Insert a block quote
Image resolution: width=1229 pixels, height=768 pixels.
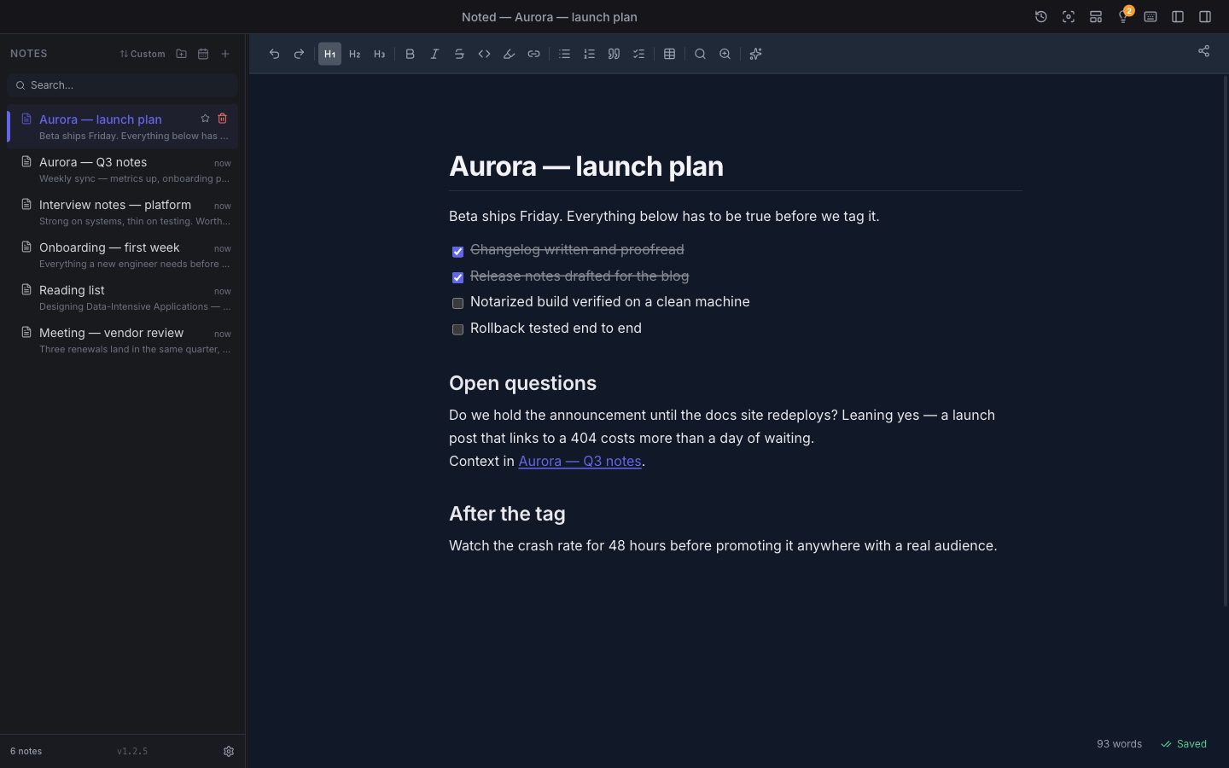(614, 54)
